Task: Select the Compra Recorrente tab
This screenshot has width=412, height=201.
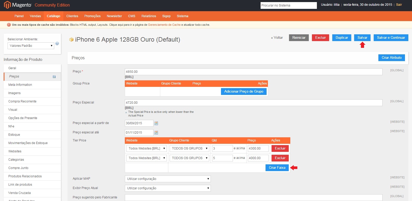Action: click(32, 101)
